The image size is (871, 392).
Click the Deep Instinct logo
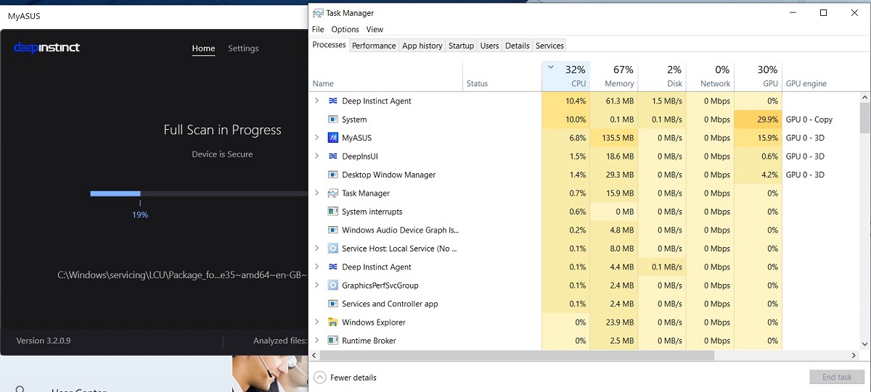pyautogui.click(x=46, y=48)
